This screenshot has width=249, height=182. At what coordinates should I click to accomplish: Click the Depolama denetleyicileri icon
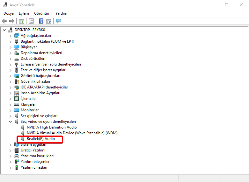17,53
